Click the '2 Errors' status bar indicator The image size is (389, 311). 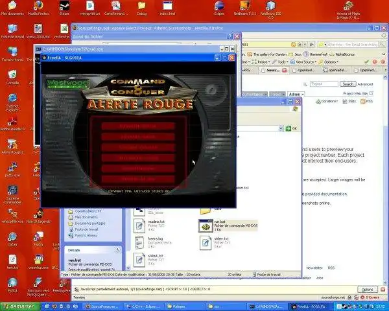click(370, 297)
